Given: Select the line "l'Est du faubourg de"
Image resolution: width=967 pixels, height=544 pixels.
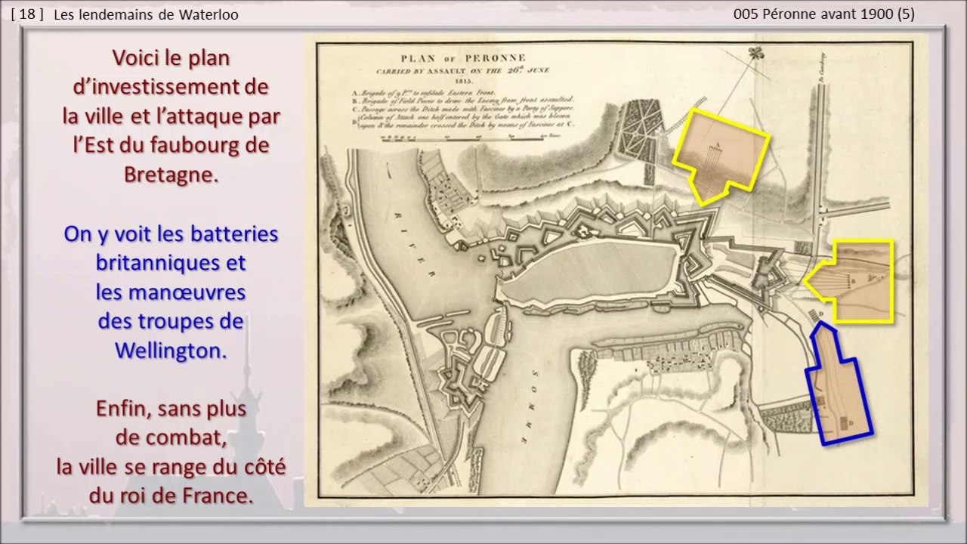Looking at the screenshot, I should [171, 145].
